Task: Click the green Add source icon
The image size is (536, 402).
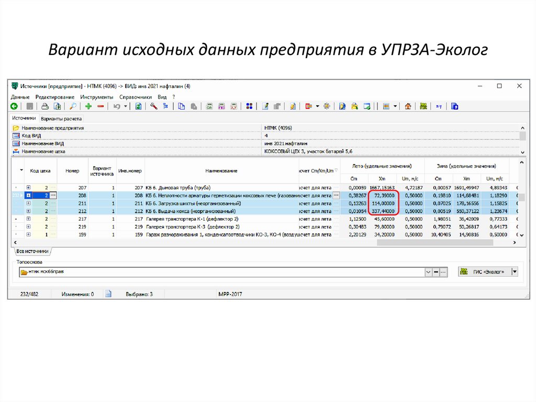Action: (87, 106)
